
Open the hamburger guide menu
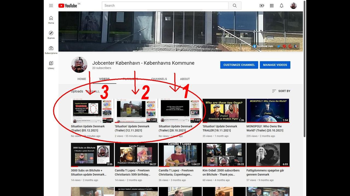tap(51, 5)
